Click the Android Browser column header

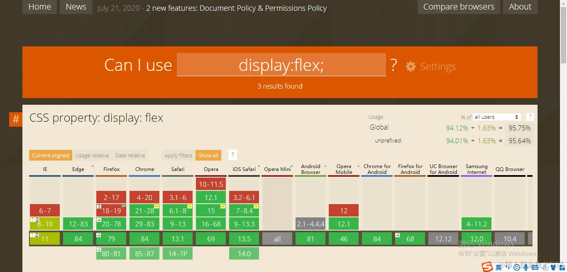[x=310, y=169]
